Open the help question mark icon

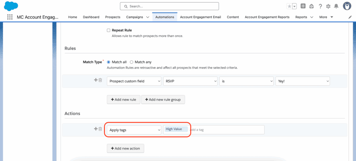(320, 6)
